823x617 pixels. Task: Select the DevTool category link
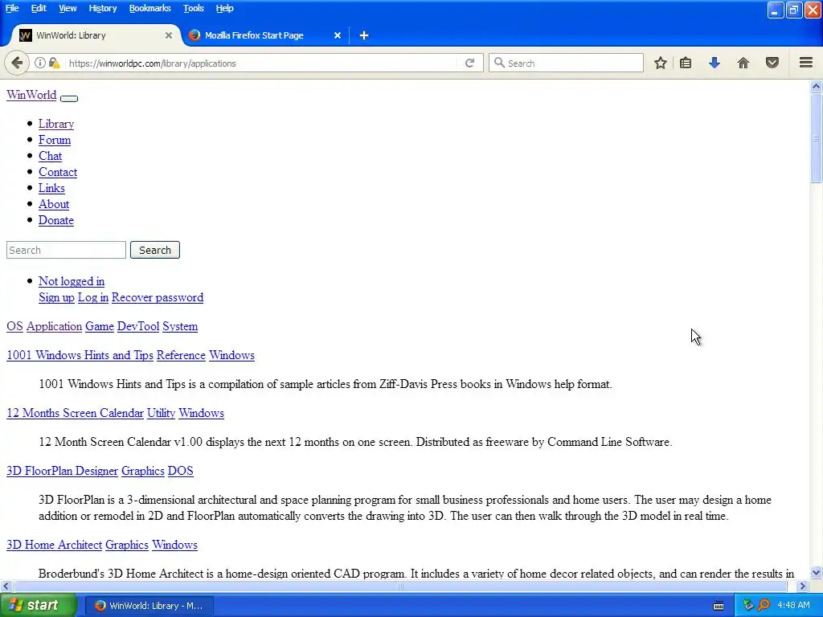pyautogui.click(x=138, y=326)
